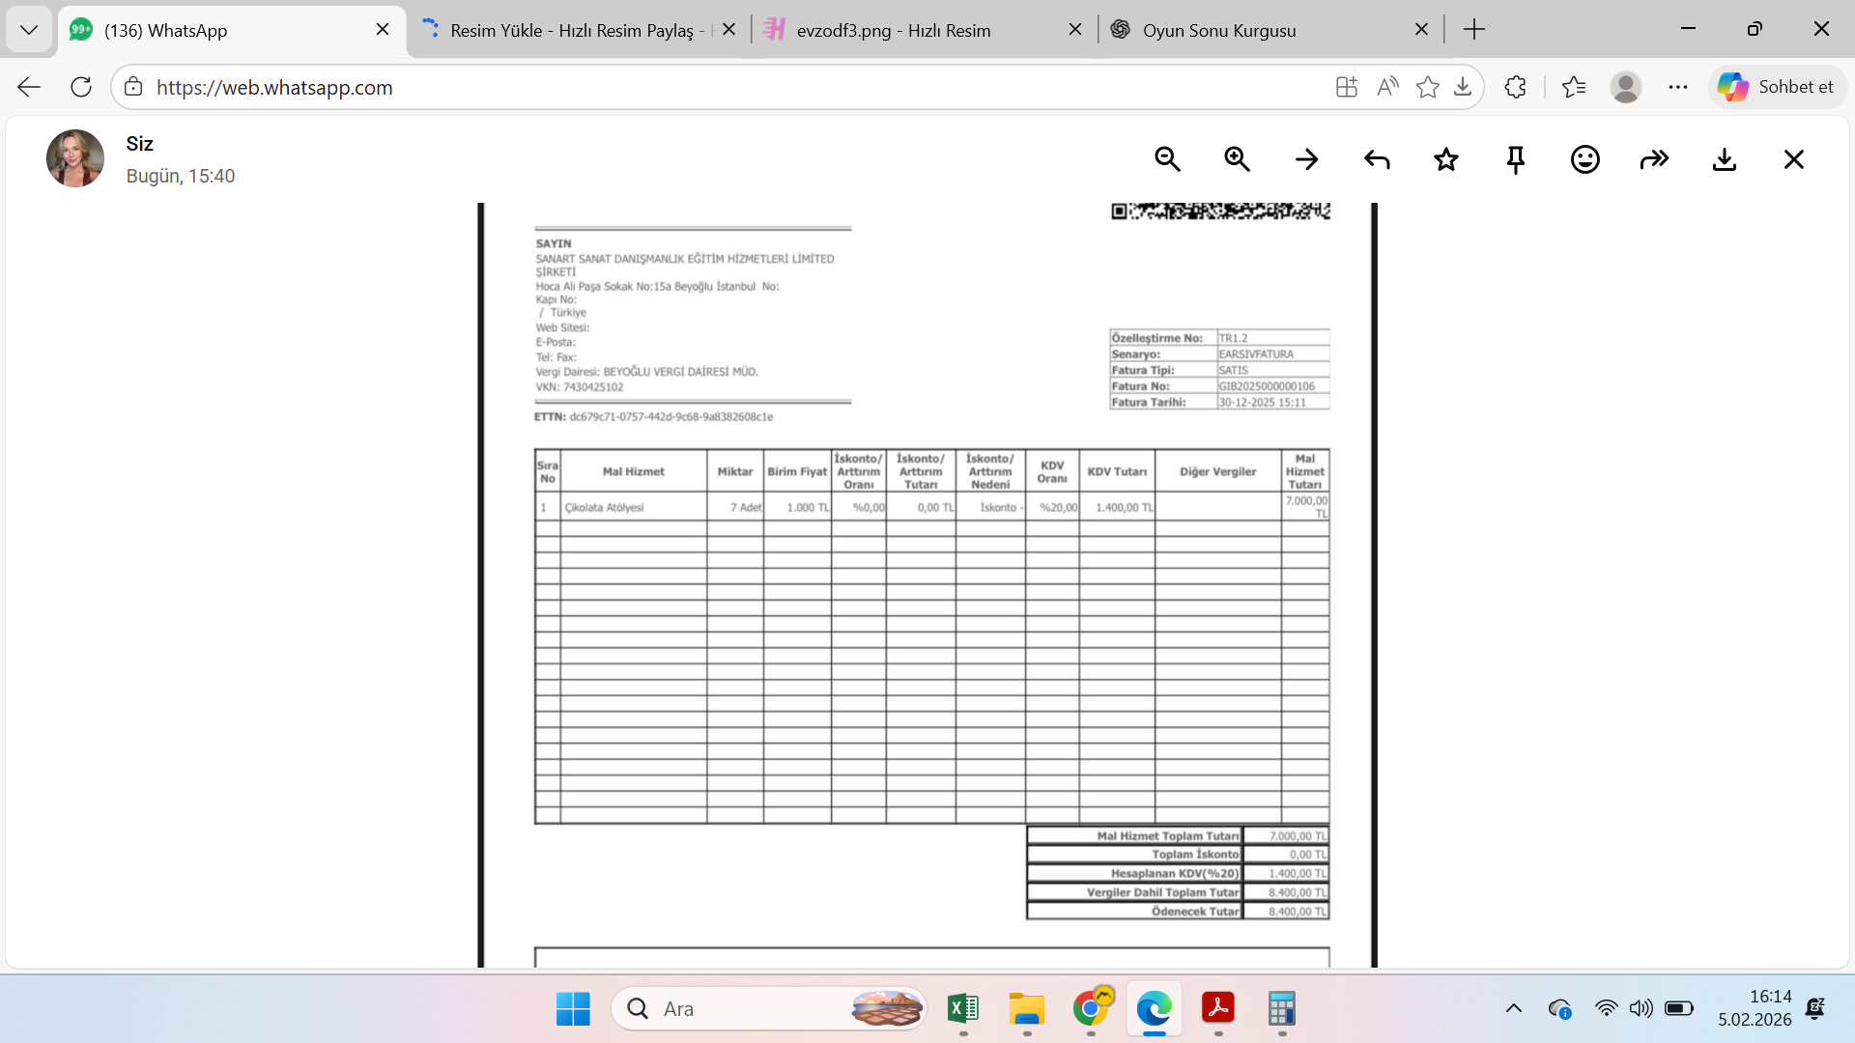1855x1043 pixels.
Task: Open Chrome from the taskbar
Action: [1091, 1009]
